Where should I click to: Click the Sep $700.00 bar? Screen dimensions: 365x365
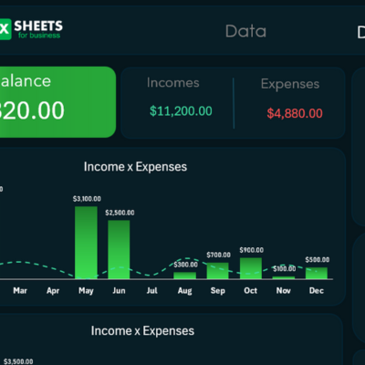click(x=217, y=271)
